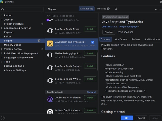Click the plugins settings gear icon
The height and width of the screenshot is (121, 162).
click(116, 9)
